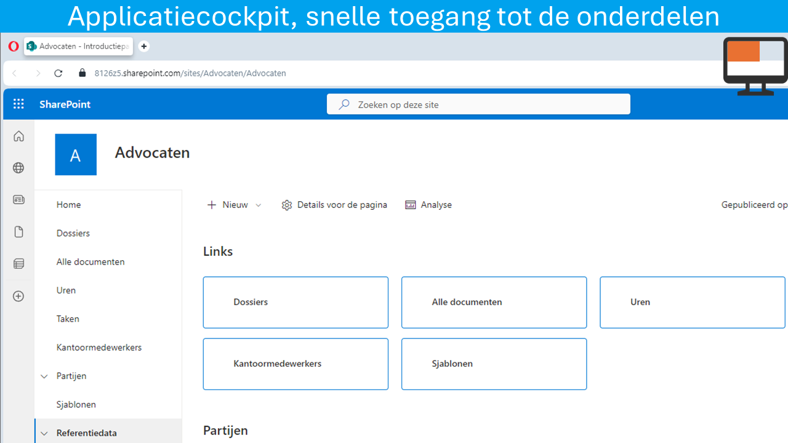Image resolution: width=788 pixels, height=443 pixels.
Task: Click the padlock site security icon
Action: tap(82, 73)
